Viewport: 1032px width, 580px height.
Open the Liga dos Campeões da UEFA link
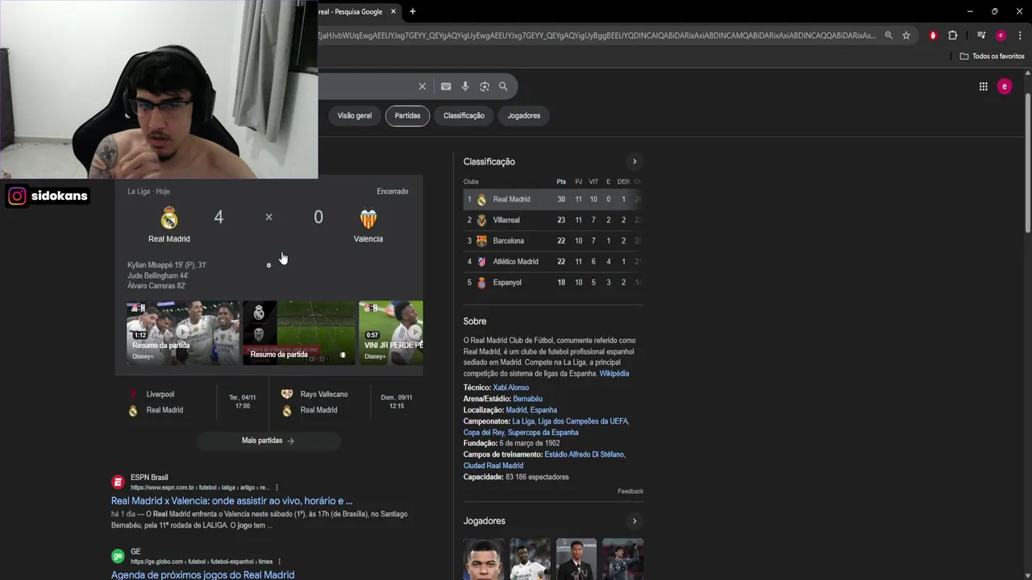coord(583,421)
